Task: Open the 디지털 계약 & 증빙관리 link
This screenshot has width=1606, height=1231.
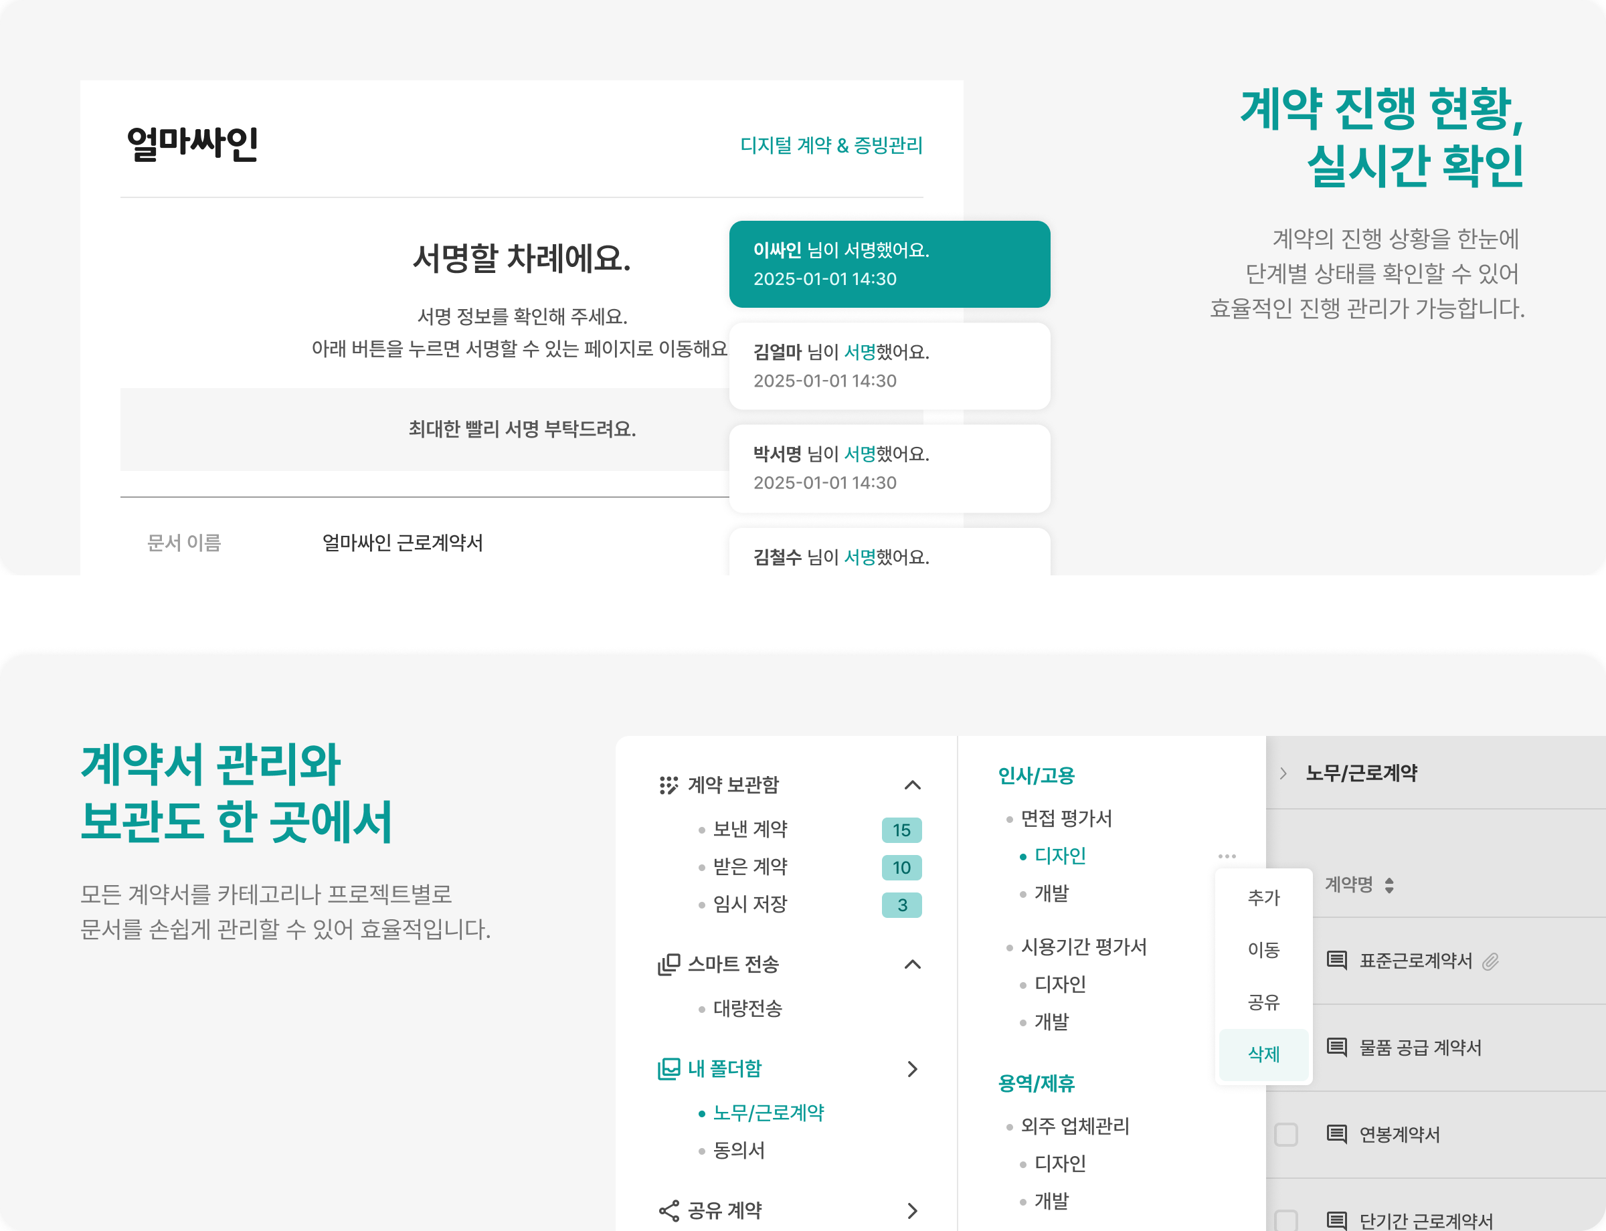Action: (x=832, y=146)
